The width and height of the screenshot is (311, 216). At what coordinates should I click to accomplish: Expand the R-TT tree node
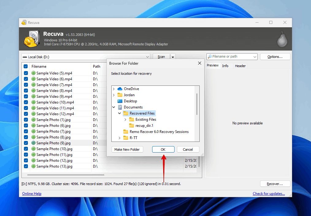click(x=119, y=138)
